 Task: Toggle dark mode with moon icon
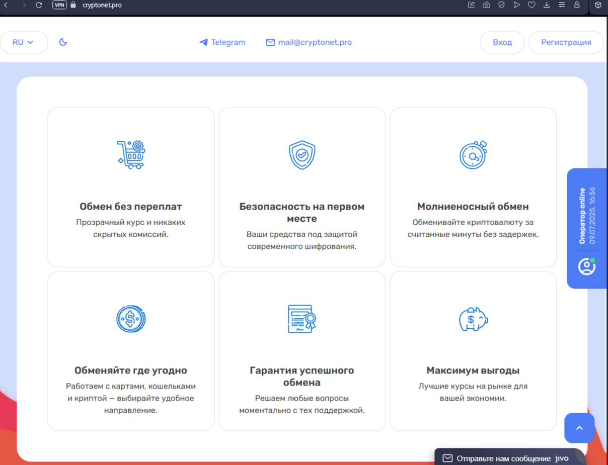coord(63,42)
